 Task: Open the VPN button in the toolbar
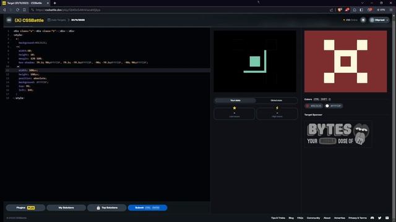(381, 10)
